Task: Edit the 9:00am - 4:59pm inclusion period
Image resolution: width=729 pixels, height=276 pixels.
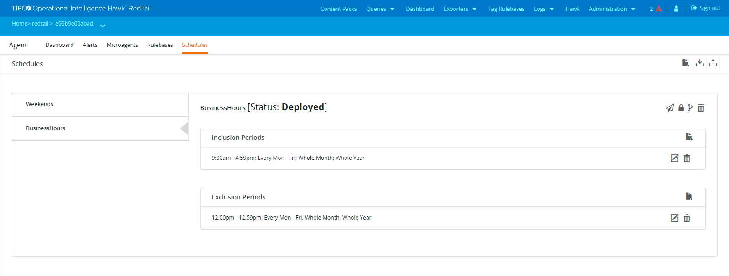Action: tap(675, 158)
